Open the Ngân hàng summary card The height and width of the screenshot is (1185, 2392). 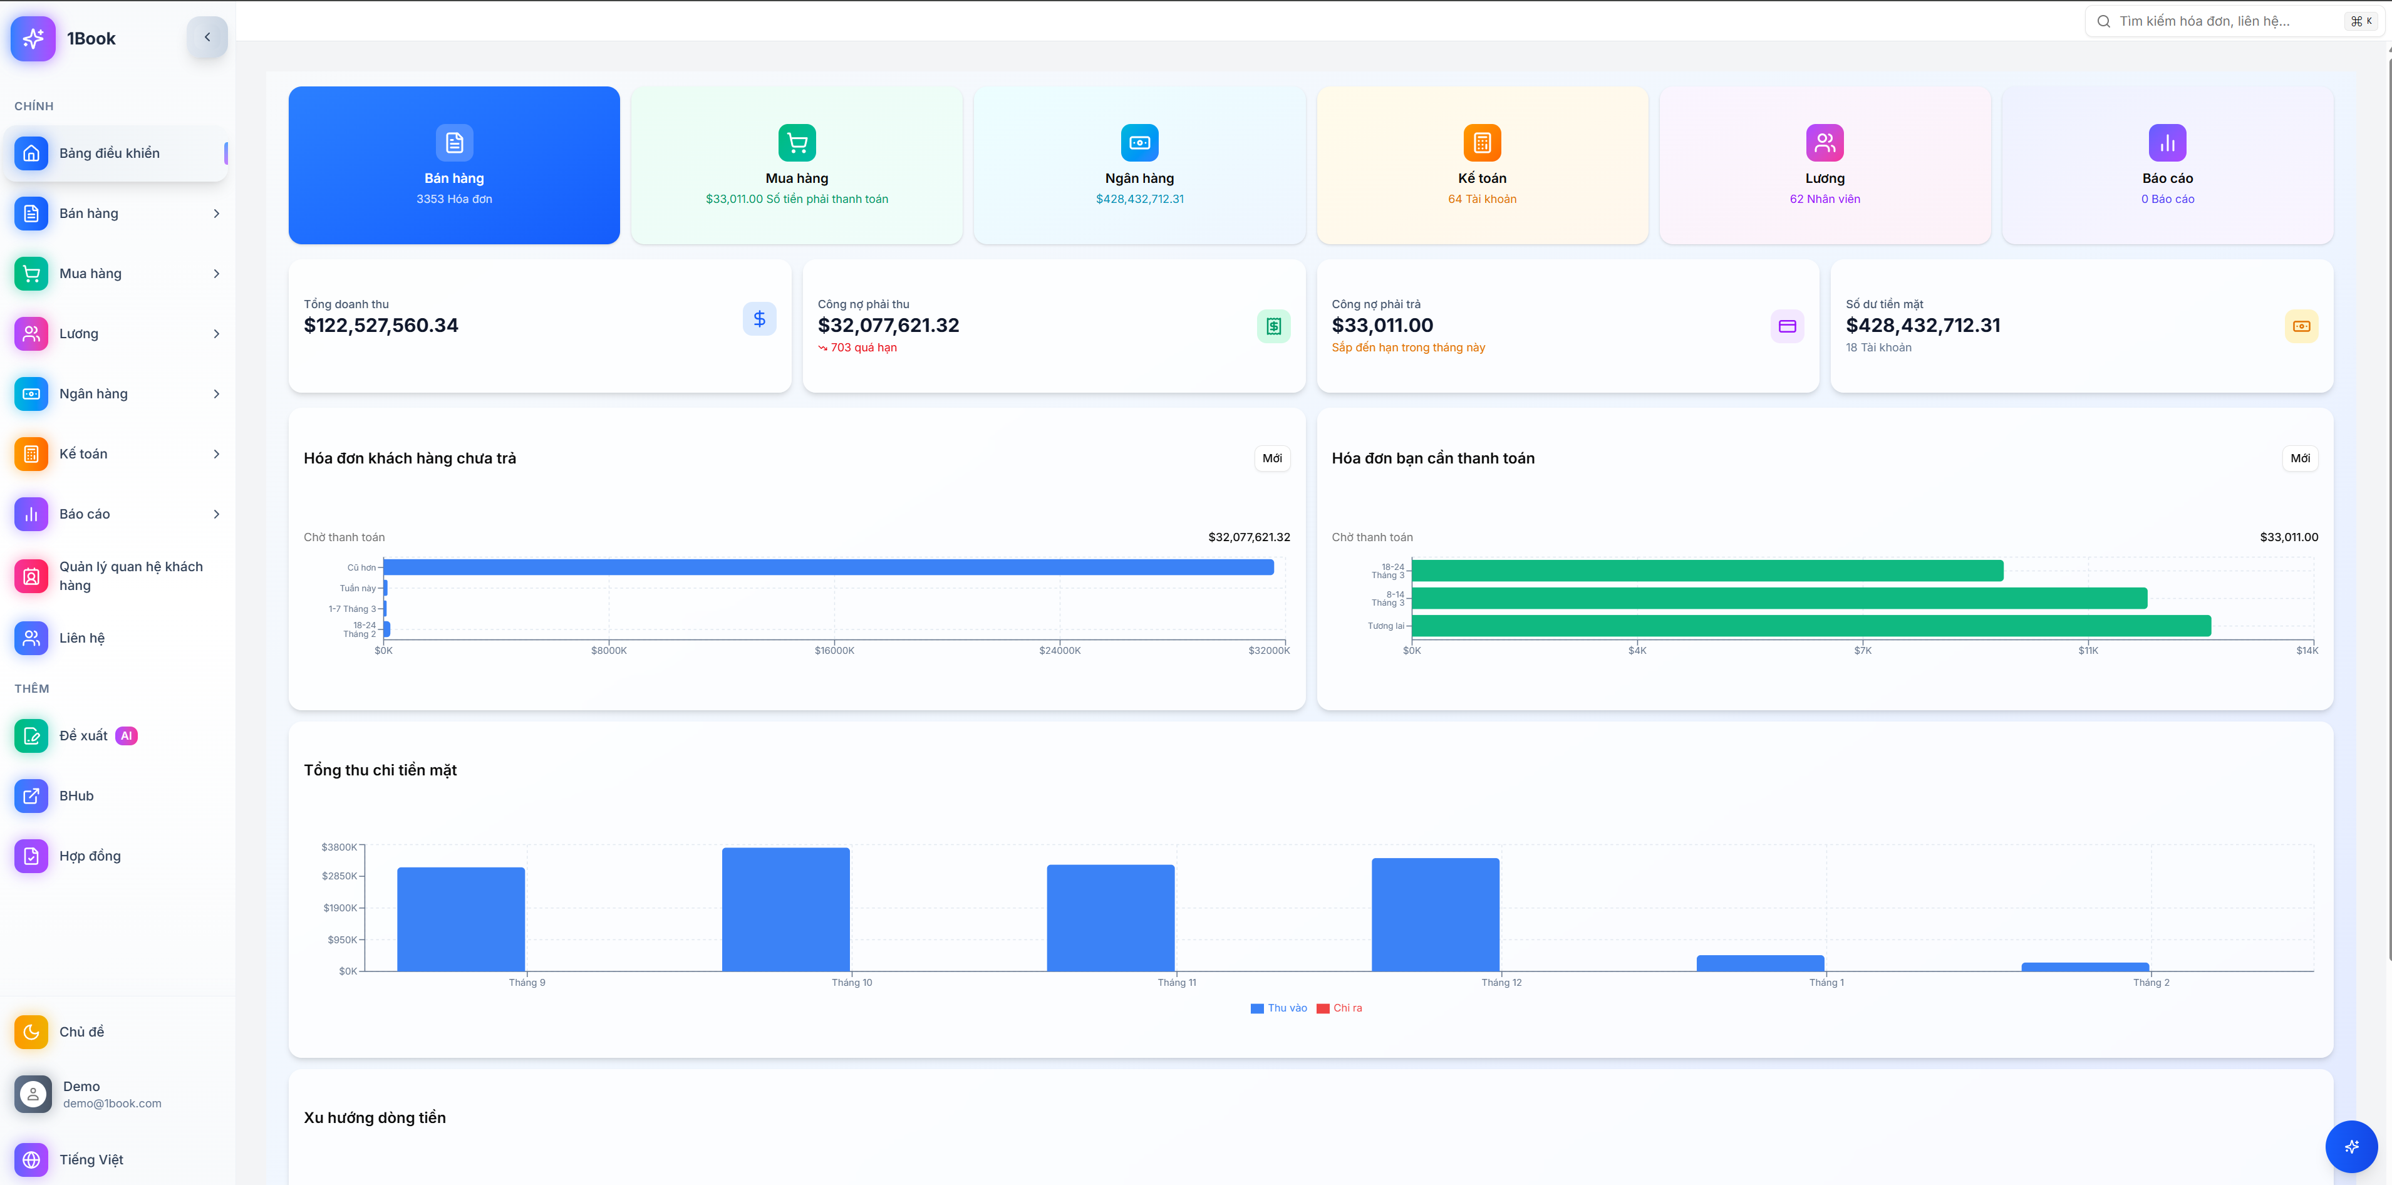(1139, 165)
